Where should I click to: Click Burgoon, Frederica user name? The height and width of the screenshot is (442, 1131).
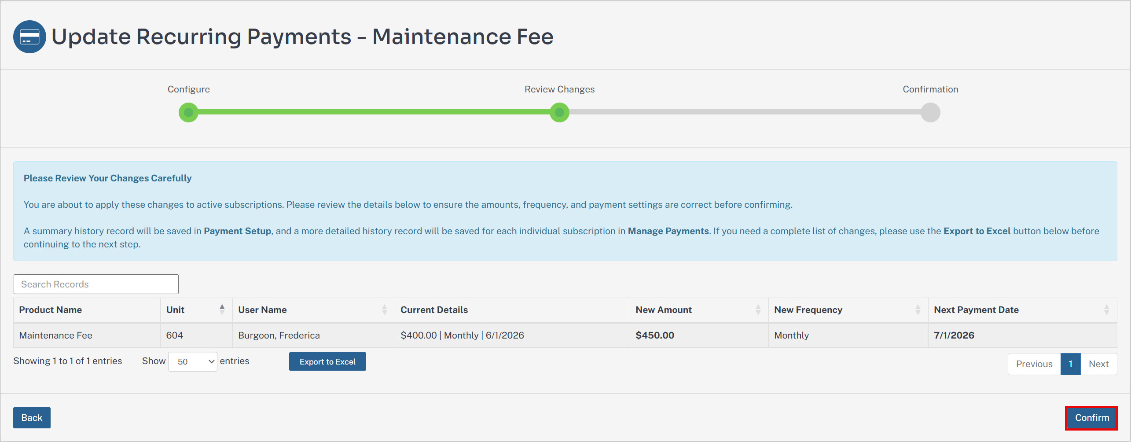coord(279,335)
